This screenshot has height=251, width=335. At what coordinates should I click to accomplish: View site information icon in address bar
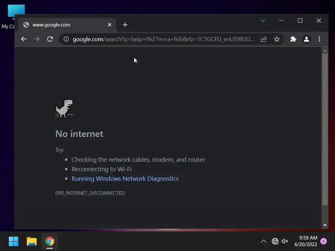pos(66,39)
